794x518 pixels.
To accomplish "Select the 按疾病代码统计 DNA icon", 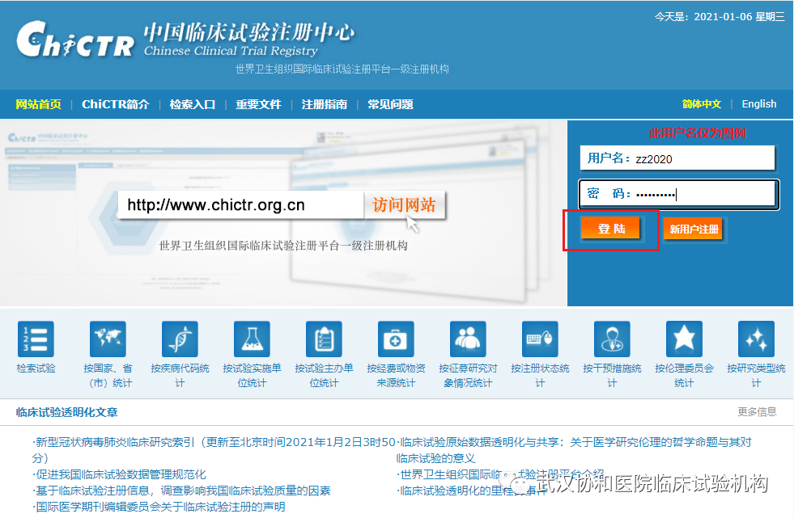I will click(x=180, y=339).
